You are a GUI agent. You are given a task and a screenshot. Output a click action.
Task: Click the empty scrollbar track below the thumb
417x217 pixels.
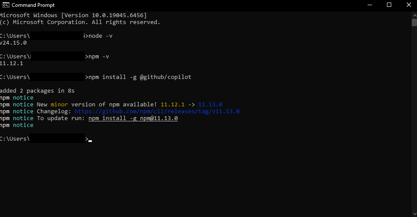(414, 129)
